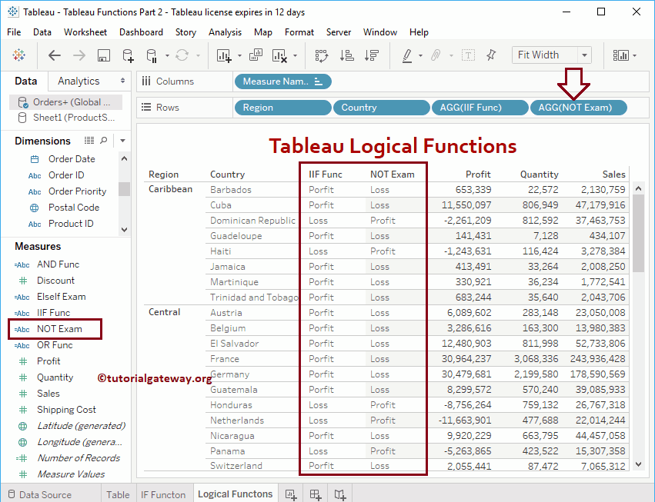
Task: Select the AGG(NOT Exam) pill
Action: pos(579,108)
